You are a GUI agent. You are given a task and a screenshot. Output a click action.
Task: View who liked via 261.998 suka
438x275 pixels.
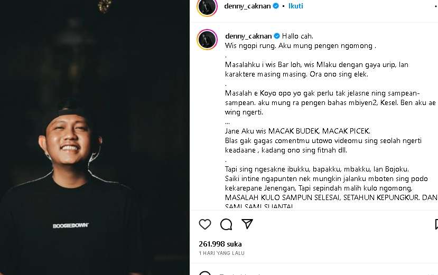(x=220, y=244)
